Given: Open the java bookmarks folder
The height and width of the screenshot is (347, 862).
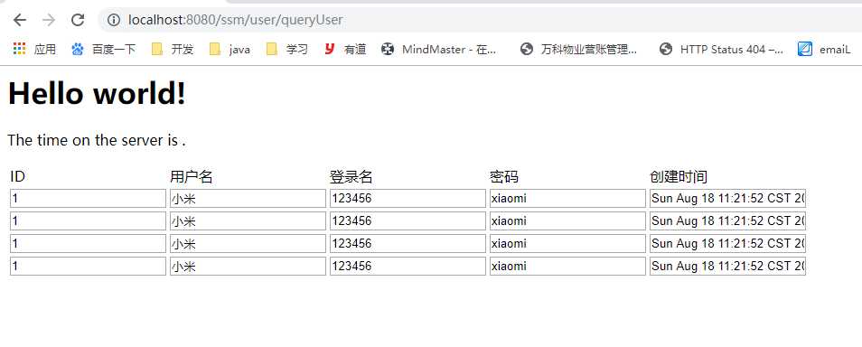Looking at the screenshot, I should coord(230,50).
